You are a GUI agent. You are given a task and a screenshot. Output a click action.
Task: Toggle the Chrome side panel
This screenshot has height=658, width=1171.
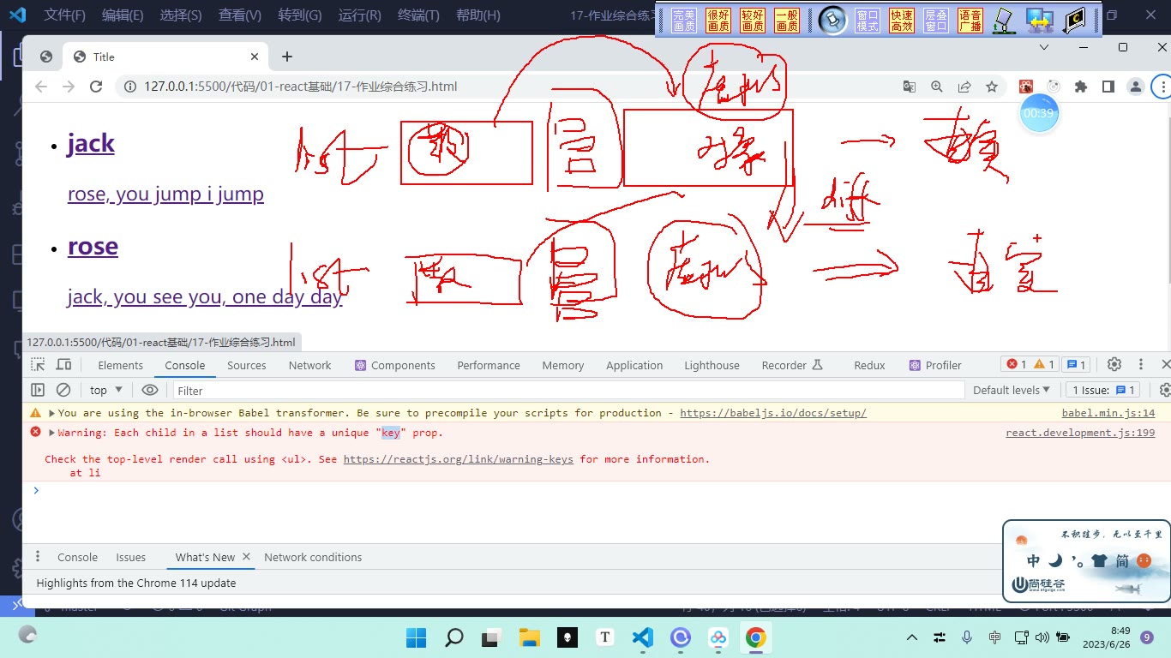coord(1108,87)
